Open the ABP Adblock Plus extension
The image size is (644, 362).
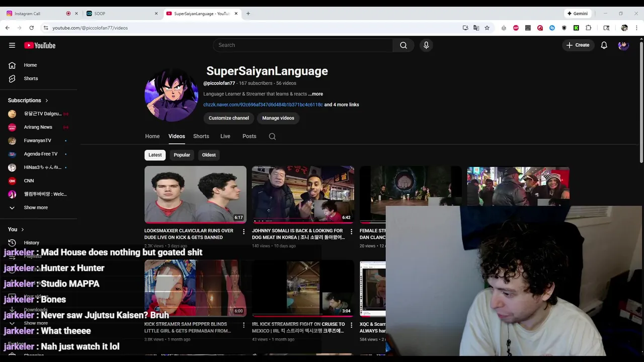(516, 28)
